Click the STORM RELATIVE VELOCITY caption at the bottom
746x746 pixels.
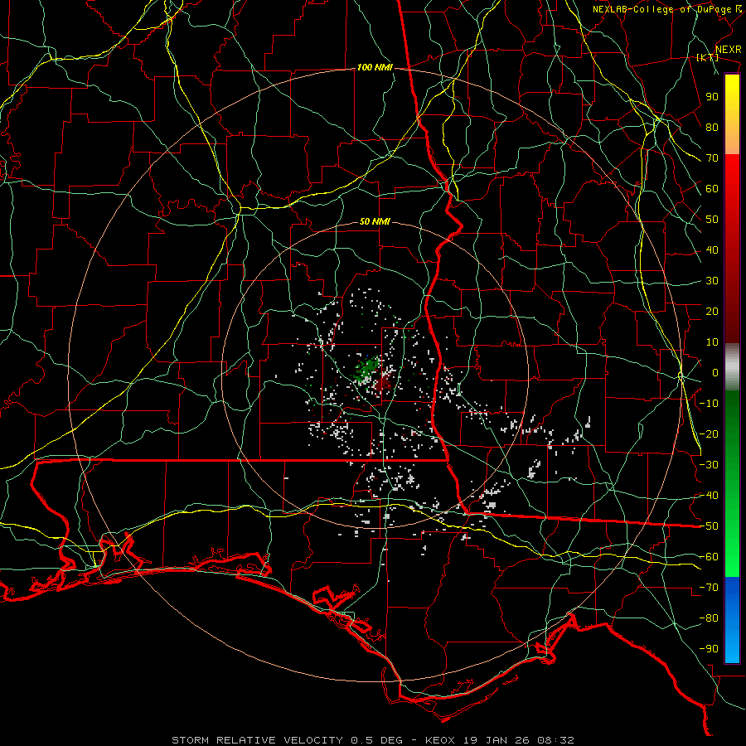click(372, 740)
